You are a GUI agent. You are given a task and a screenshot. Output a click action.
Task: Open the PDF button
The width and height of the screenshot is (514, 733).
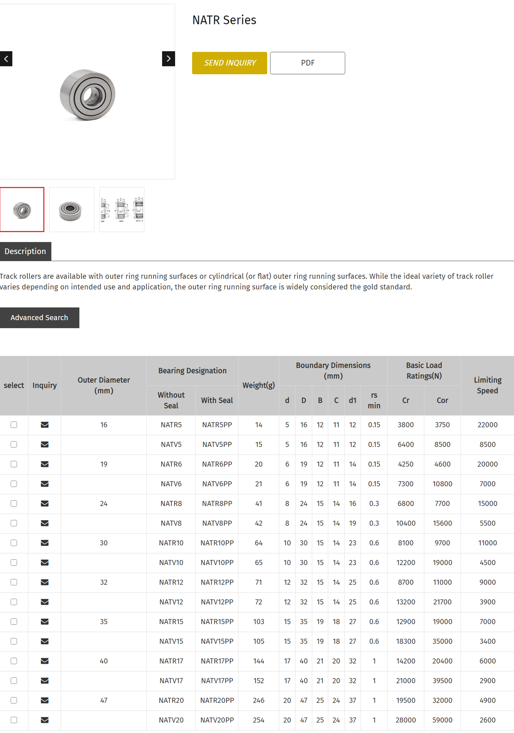pos(307,63)
